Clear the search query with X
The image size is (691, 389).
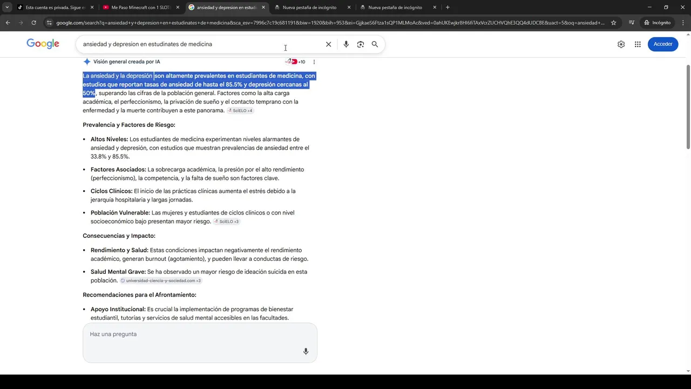point(328,44)
